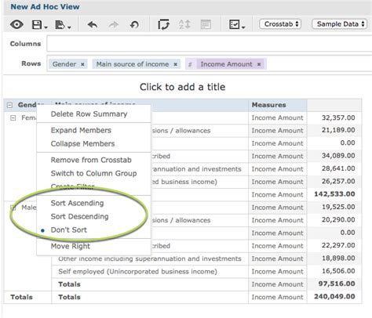Click the eye display mode icon
The image size is (372, 318).
(x=16, y=24)
